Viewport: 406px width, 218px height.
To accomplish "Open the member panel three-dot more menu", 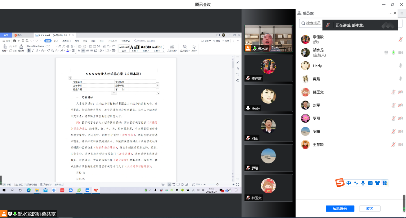I will tap(390, 13).
